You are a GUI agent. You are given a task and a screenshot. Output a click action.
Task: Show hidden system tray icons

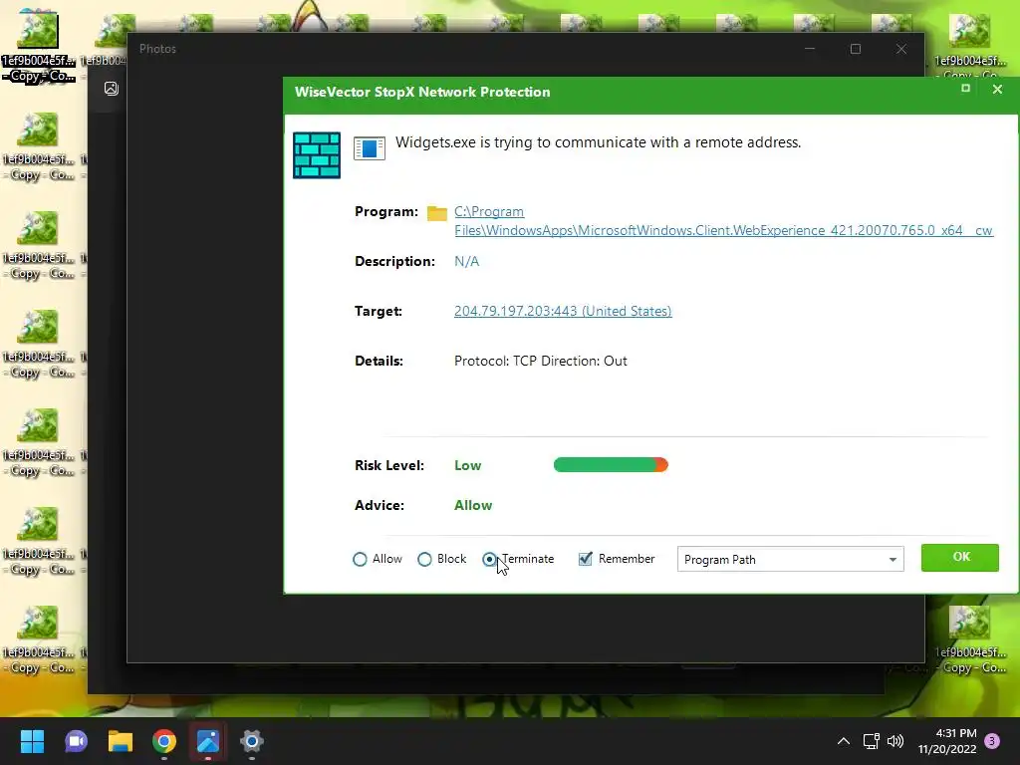(x=843, y=741)
